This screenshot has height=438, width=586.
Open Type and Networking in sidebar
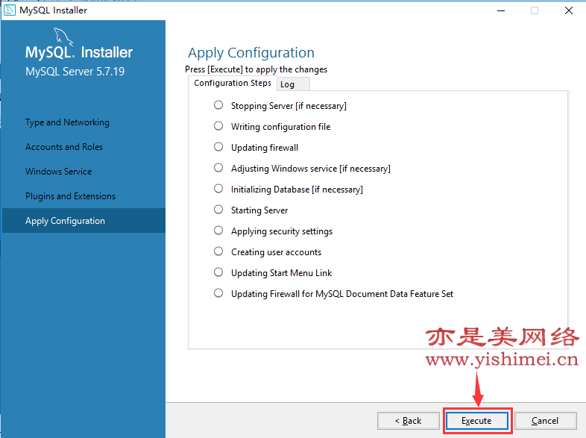[x=67, y=122]
